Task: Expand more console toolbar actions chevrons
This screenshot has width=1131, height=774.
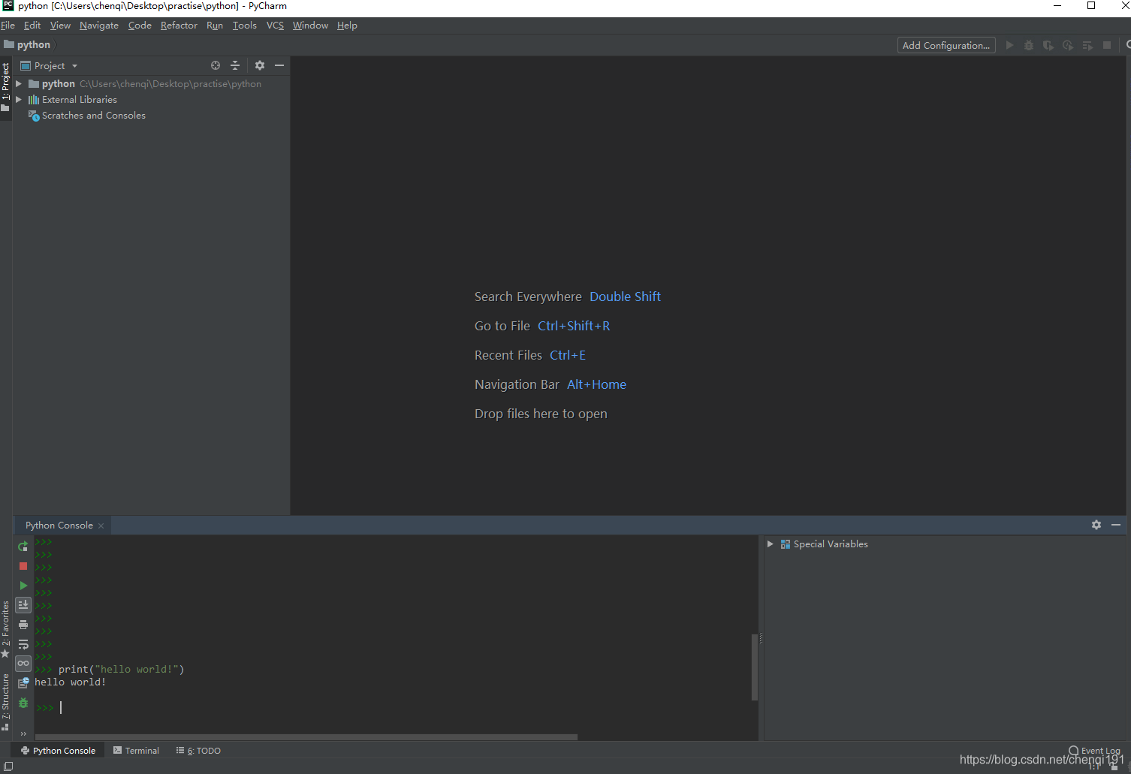Action: click(23, 734)
